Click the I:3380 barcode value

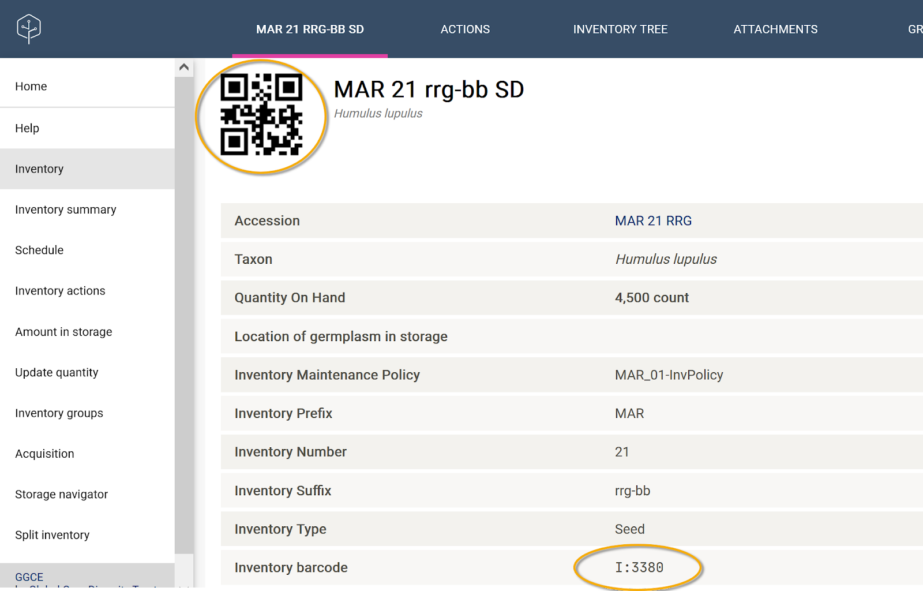point(639,568)
